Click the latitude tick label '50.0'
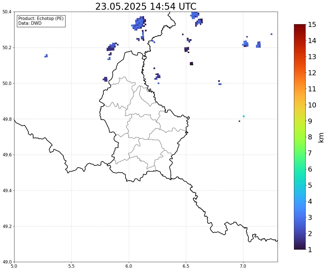Screen dimensions: 327x271 pyautogui.click(x=7, y=84)
